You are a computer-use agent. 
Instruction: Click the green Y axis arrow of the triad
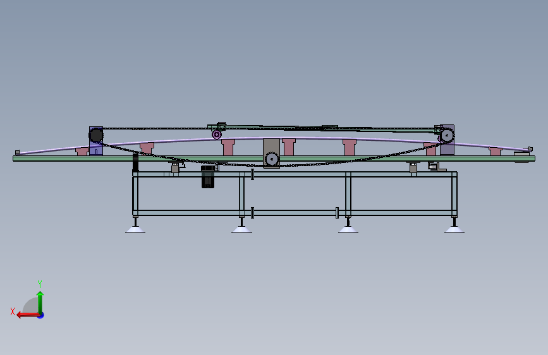(x=40, y=302)
